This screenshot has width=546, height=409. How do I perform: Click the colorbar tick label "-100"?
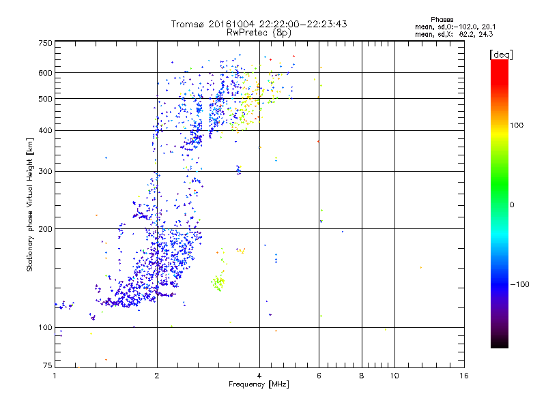click(x=519, y=284)
